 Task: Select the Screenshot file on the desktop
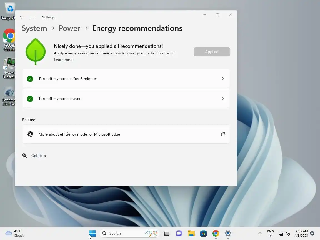[x=9, y=96]
